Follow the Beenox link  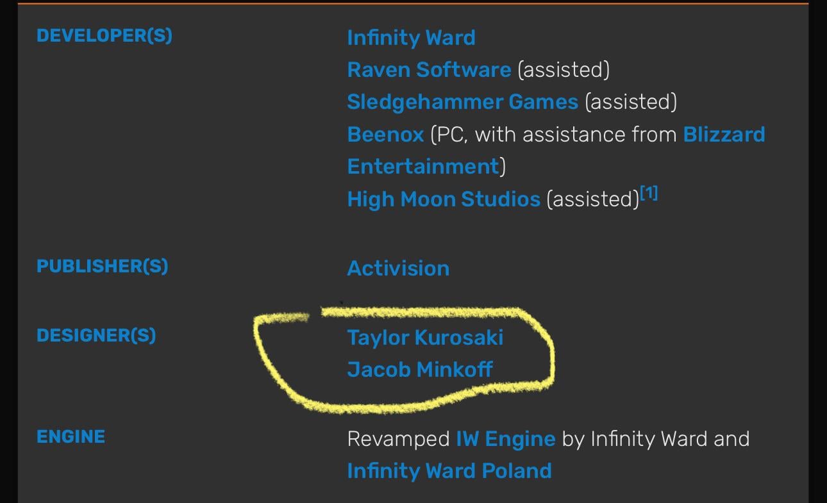(x=385, y=135)
